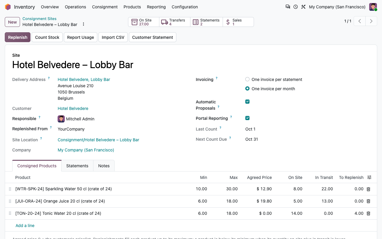Viewport: 382px width, 239px height.
Task: Switch to the Statements tab
Action: click(77, 166)
